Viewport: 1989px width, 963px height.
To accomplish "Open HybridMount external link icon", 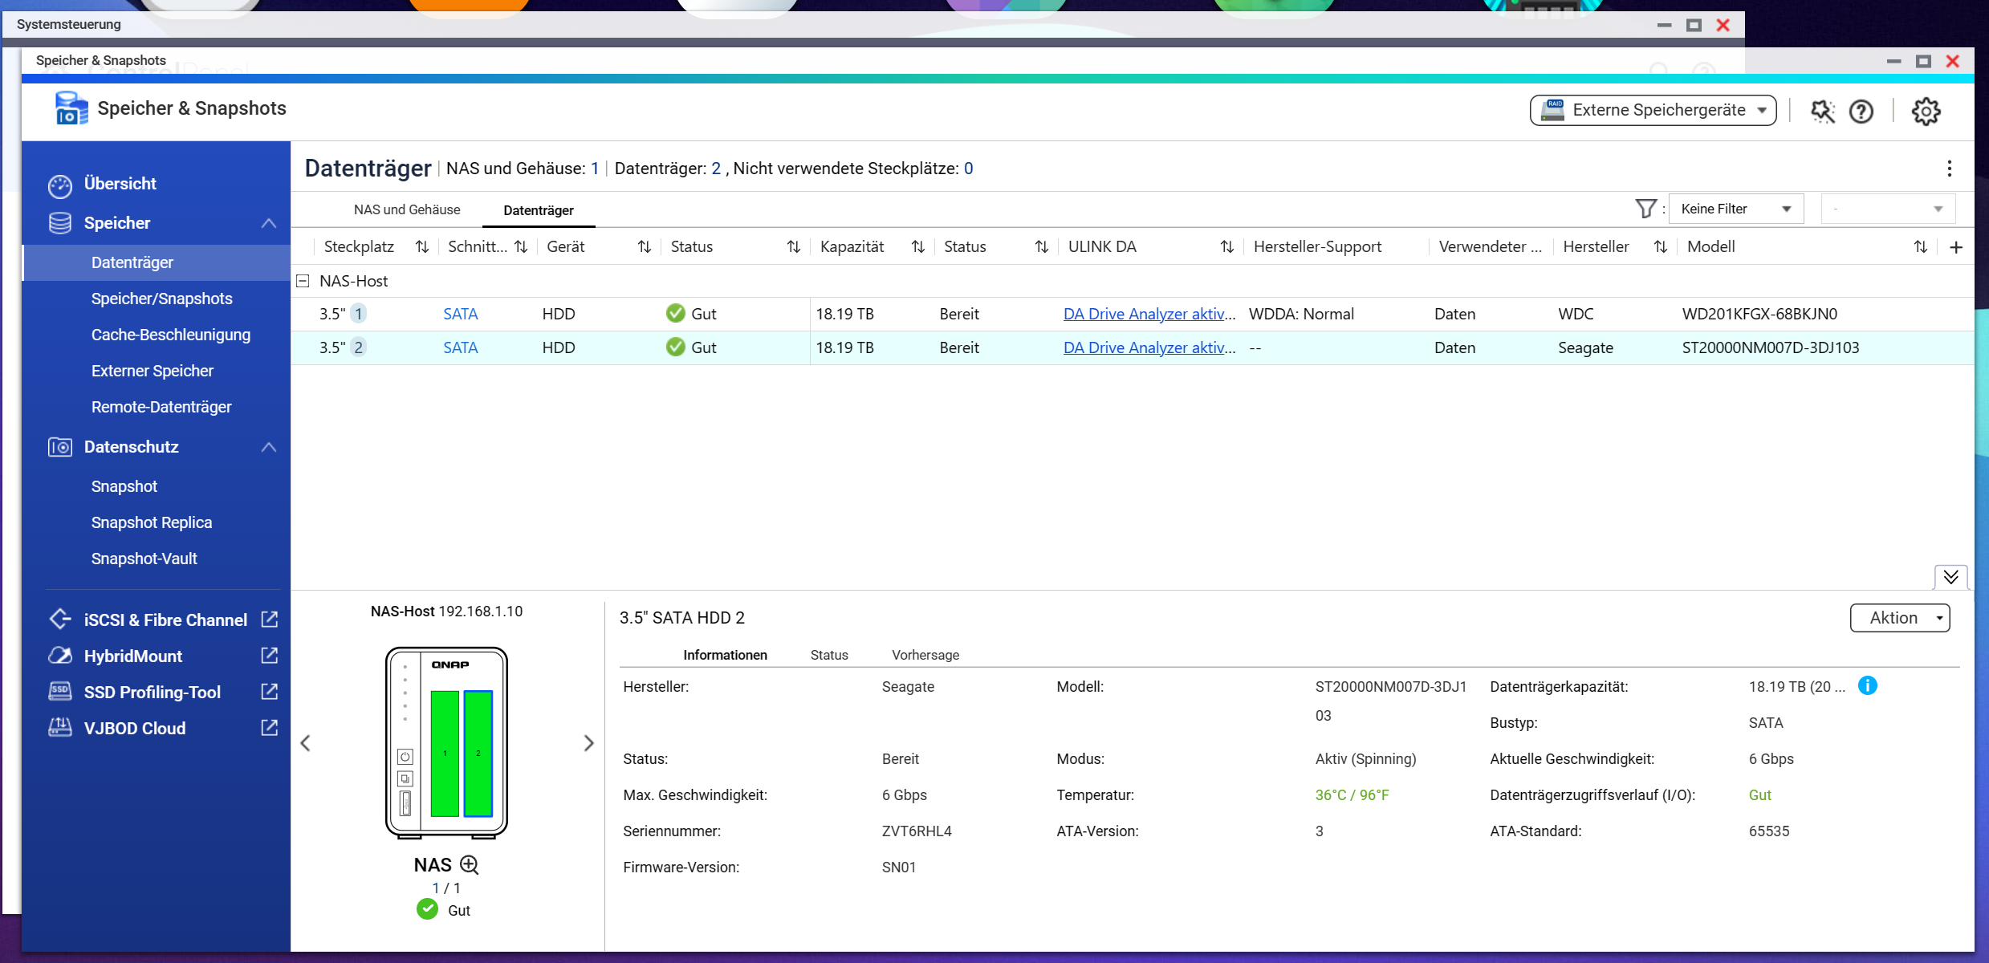I will pos(270,656).
